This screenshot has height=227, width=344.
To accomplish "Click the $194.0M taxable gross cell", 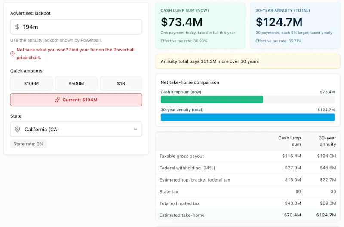I will pos(326,156).
